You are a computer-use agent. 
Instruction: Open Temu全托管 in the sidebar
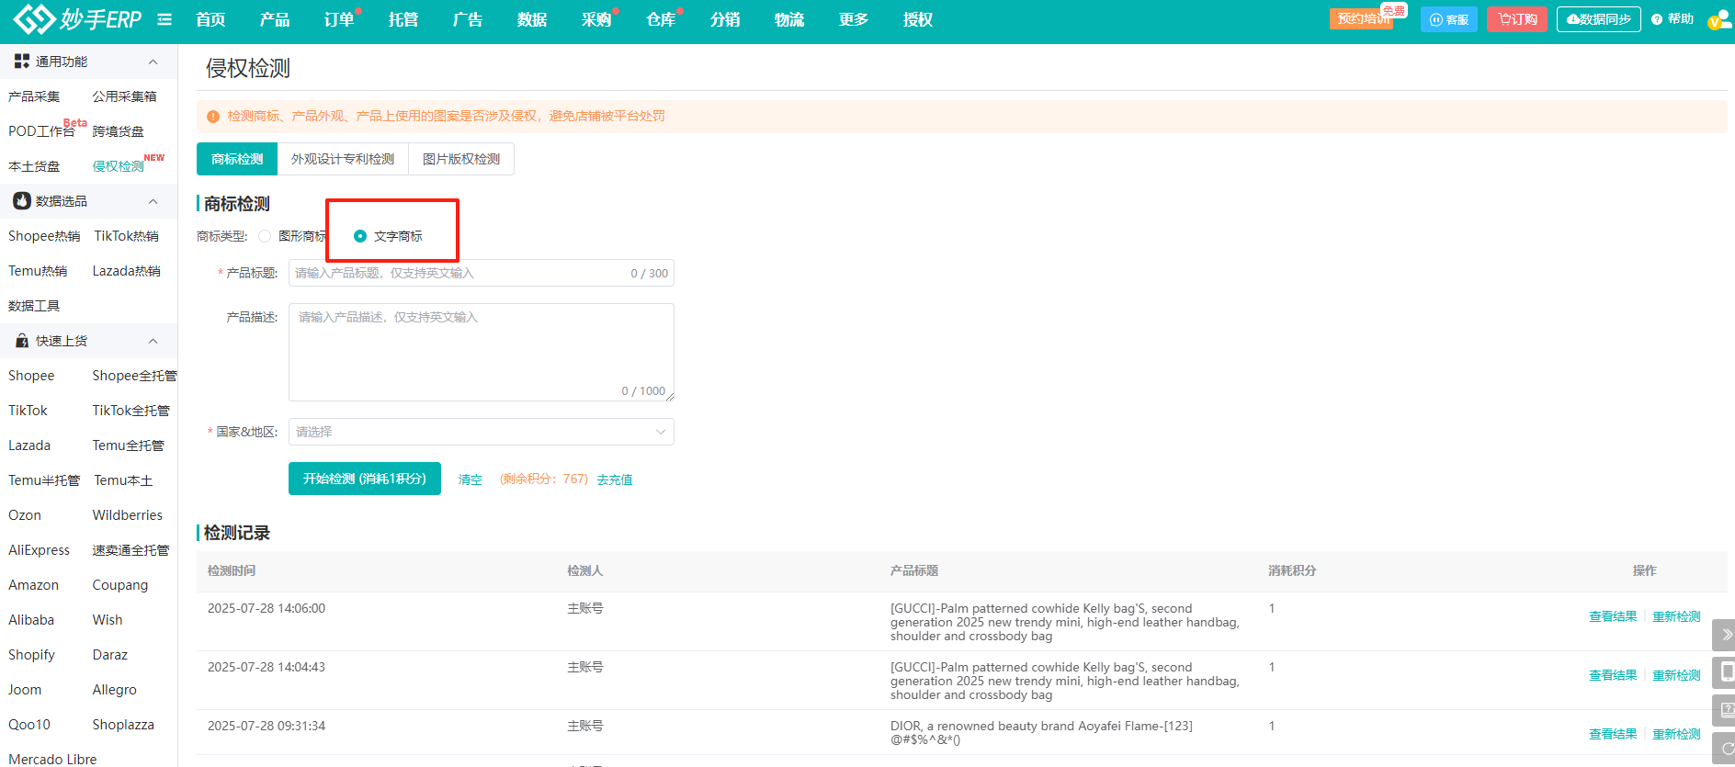point(129,446)
